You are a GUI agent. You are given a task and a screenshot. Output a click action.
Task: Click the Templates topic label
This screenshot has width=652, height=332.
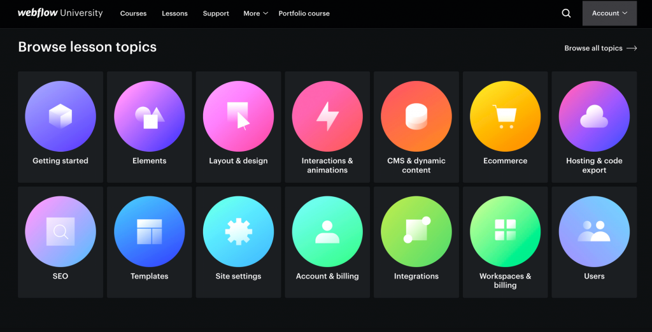coord(149,276)
